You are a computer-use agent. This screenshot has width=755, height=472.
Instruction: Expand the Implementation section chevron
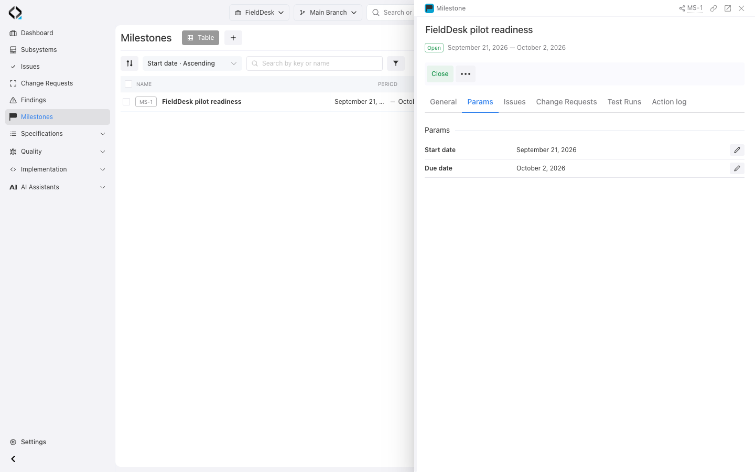point(103,169)
